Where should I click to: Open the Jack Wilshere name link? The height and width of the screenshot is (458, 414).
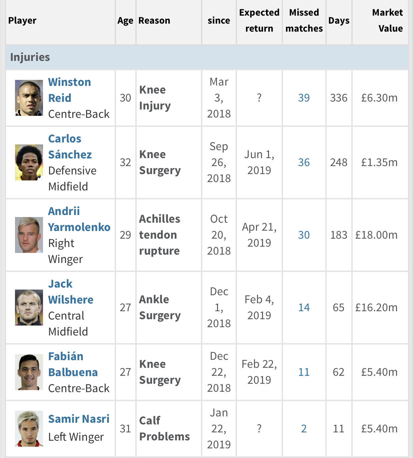click(71, 292)
